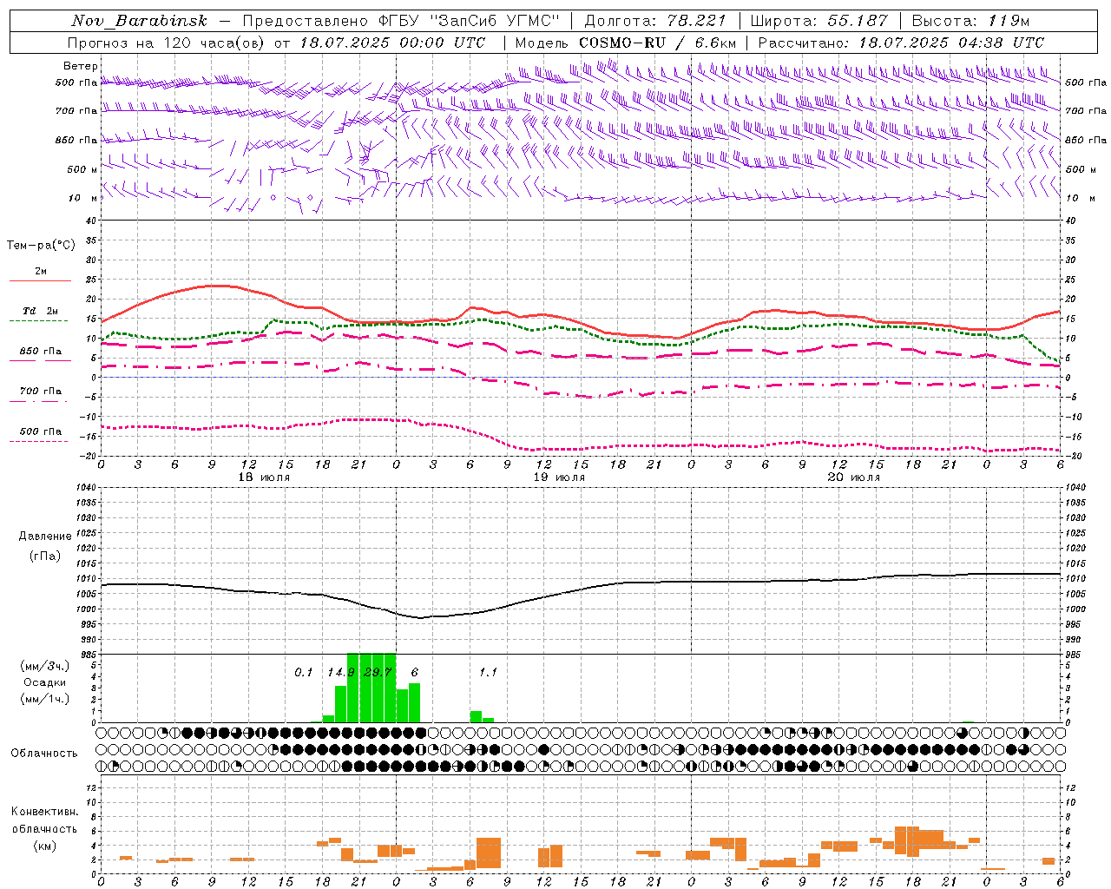Click the '29.7' precipitation total value
Screen dimensions: 1111x889
click(x=378, y=672)
